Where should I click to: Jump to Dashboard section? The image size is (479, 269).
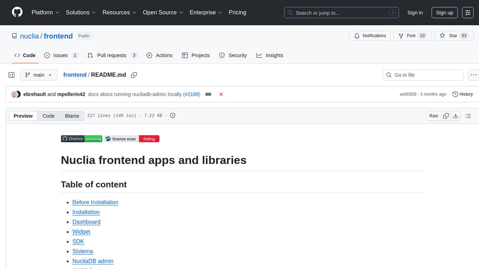coord(86,222)
